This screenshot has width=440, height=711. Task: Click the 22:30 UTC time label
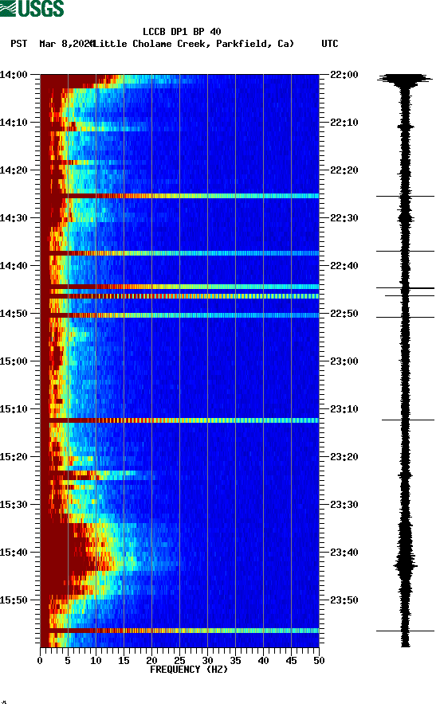click(344, 217)
